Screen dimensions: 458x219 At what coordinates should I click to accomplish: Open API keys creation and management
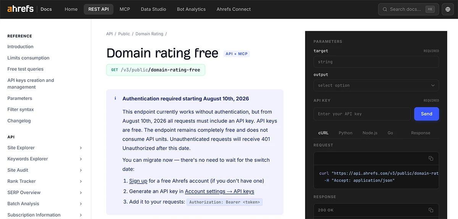(x=31, y=84)
